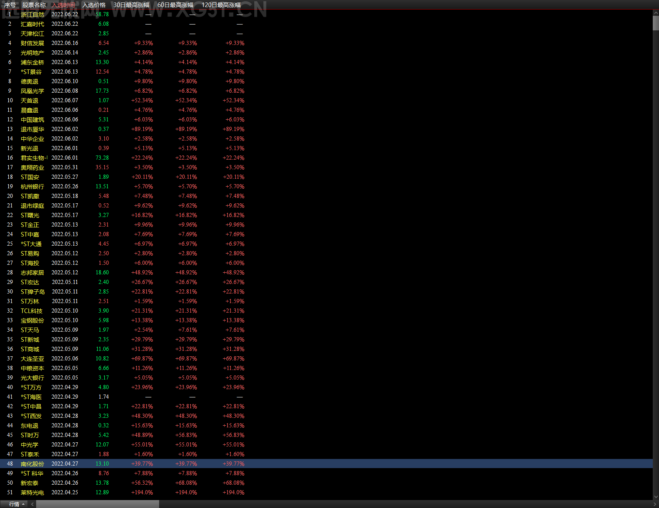Select stock ST国安

(30, 177)
